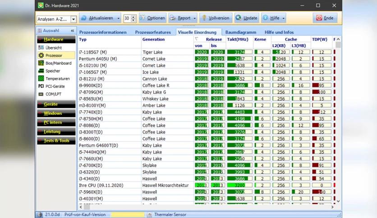377x218 pixels.
Task: Click the Dr. Hardware app icon in title bar
Action: [x=41, y=5]
